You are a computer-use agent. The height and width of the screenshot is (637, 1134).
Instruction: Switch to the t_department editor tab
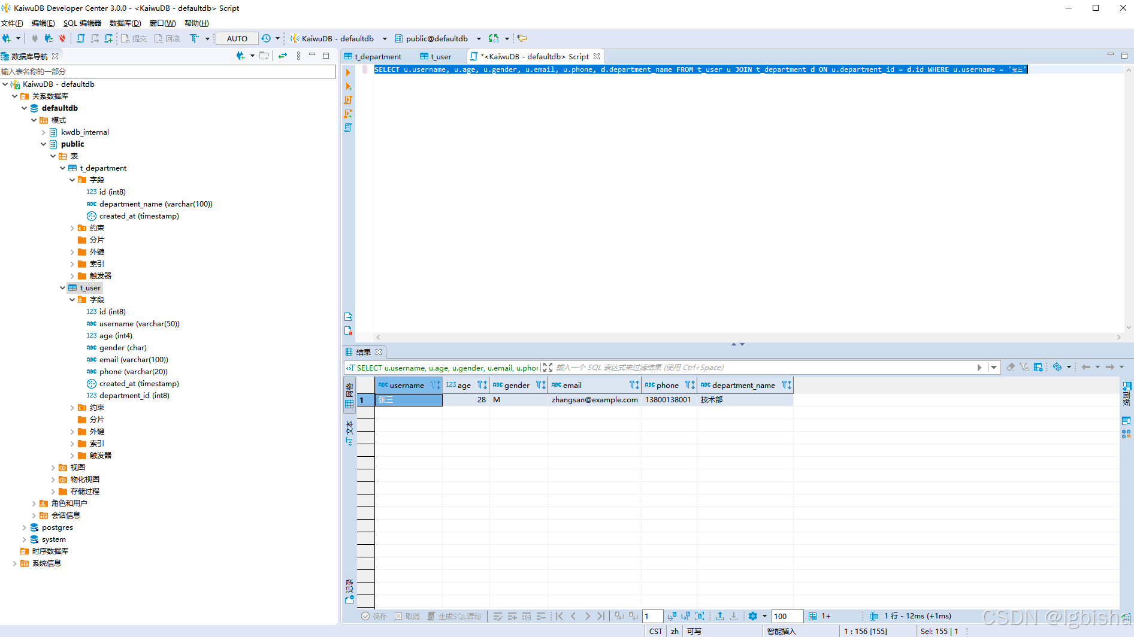(x=373, y=56)
